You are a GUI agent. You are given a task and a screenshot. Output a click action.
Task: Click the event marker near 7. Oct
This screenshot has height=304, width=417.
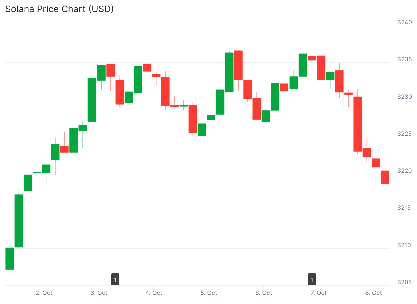[x=312, y=279]
